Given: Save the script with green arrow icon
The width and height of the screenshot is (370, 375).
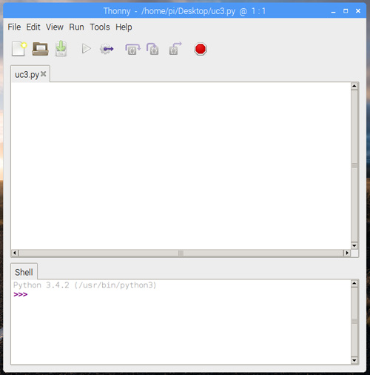Looking at the screenshot, I should coord(61,48).
